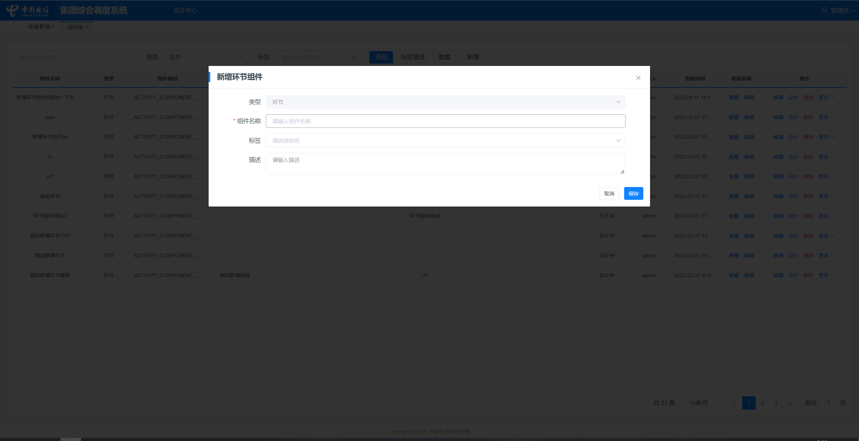
Task: Click the page number jump input box
Action: coord(828,403)
